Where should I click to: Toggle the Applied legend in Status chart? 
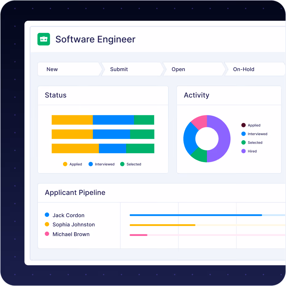click(72, 164)
